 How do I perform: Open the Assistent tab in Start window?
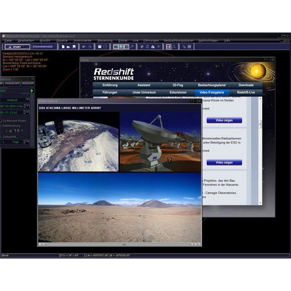[x=144, y=85]
